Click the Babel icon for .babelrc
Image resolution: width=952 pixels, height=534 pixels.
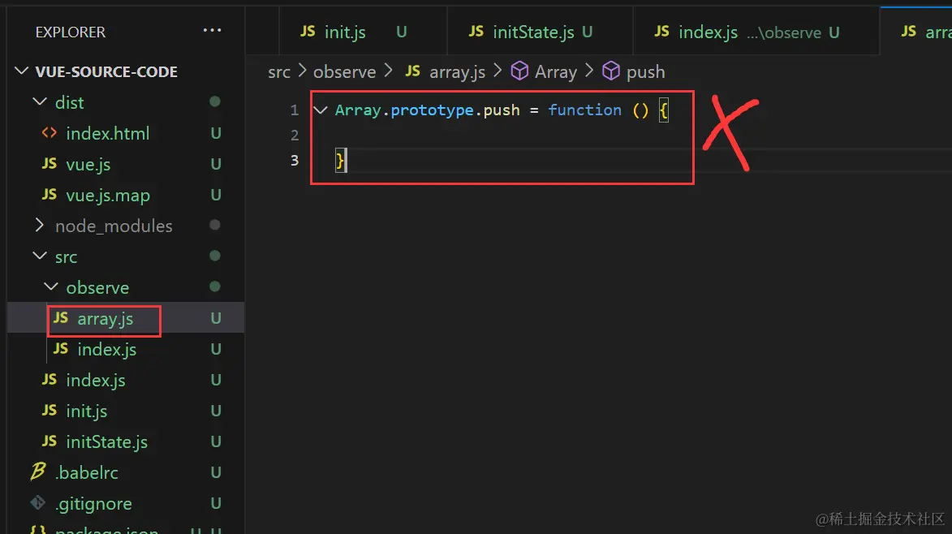pos(37,472)
